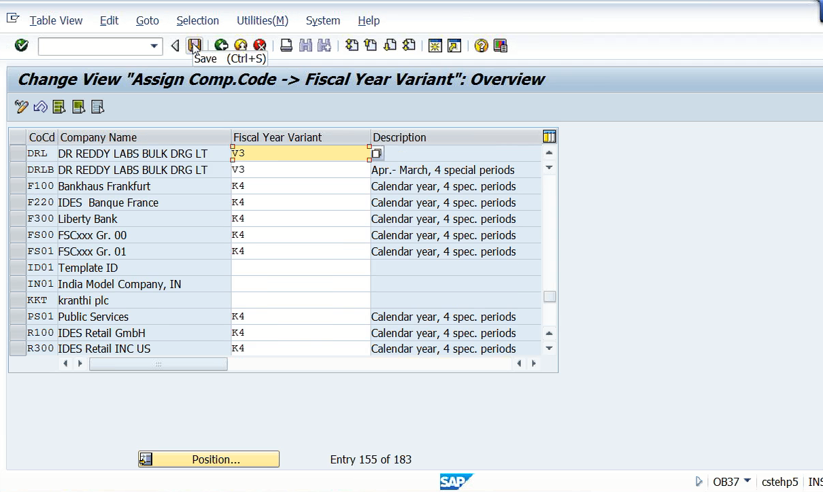Image resolution: width=823 pixels, height=492 pixels.
Task: Click the red Cancel icon
Action: [259, 46]
